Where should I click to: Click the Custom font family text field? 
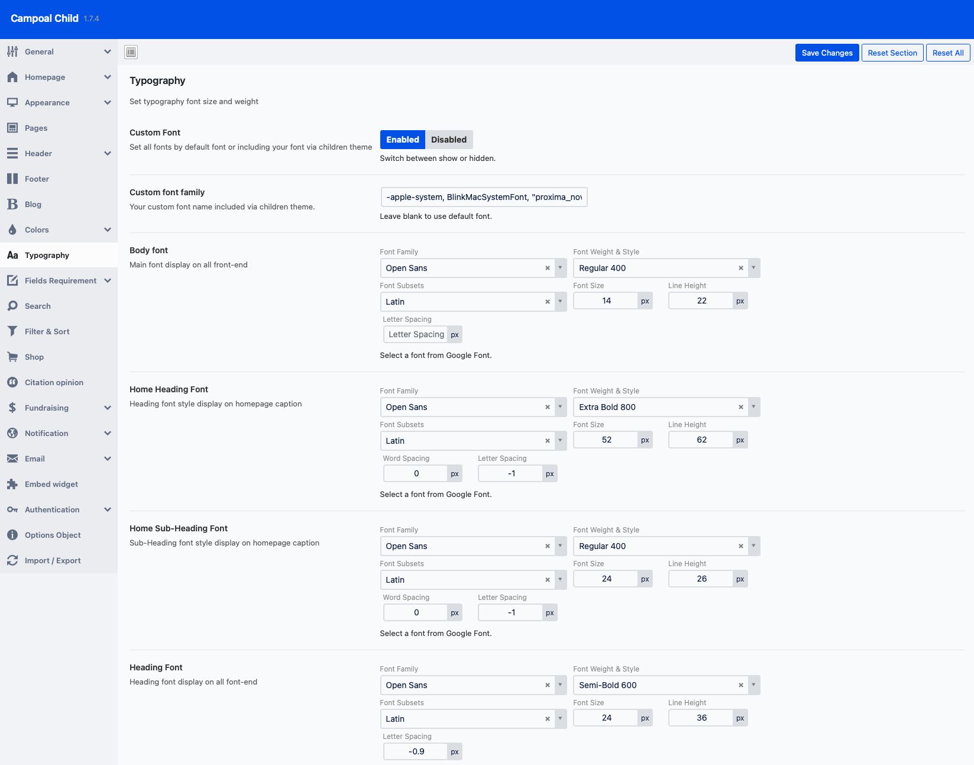[483, 197]
